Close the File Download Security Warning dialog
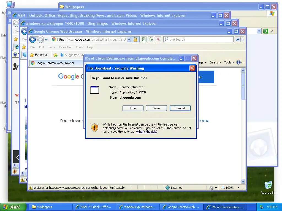 (192, 68)
